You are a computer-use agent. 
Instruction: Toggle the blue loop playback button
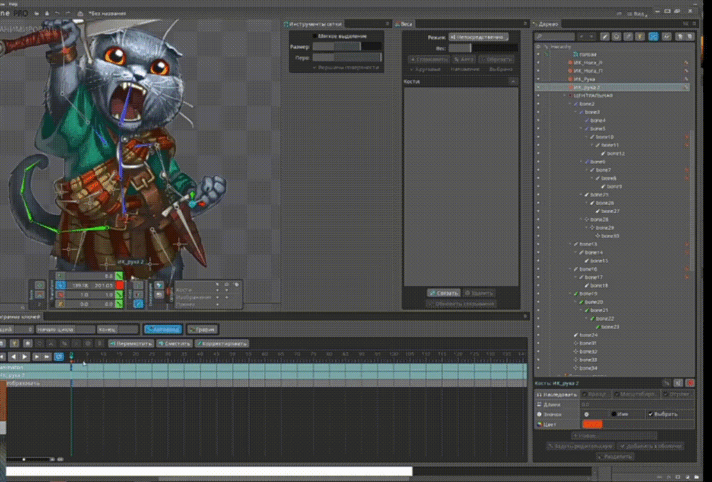click(58, 356)
